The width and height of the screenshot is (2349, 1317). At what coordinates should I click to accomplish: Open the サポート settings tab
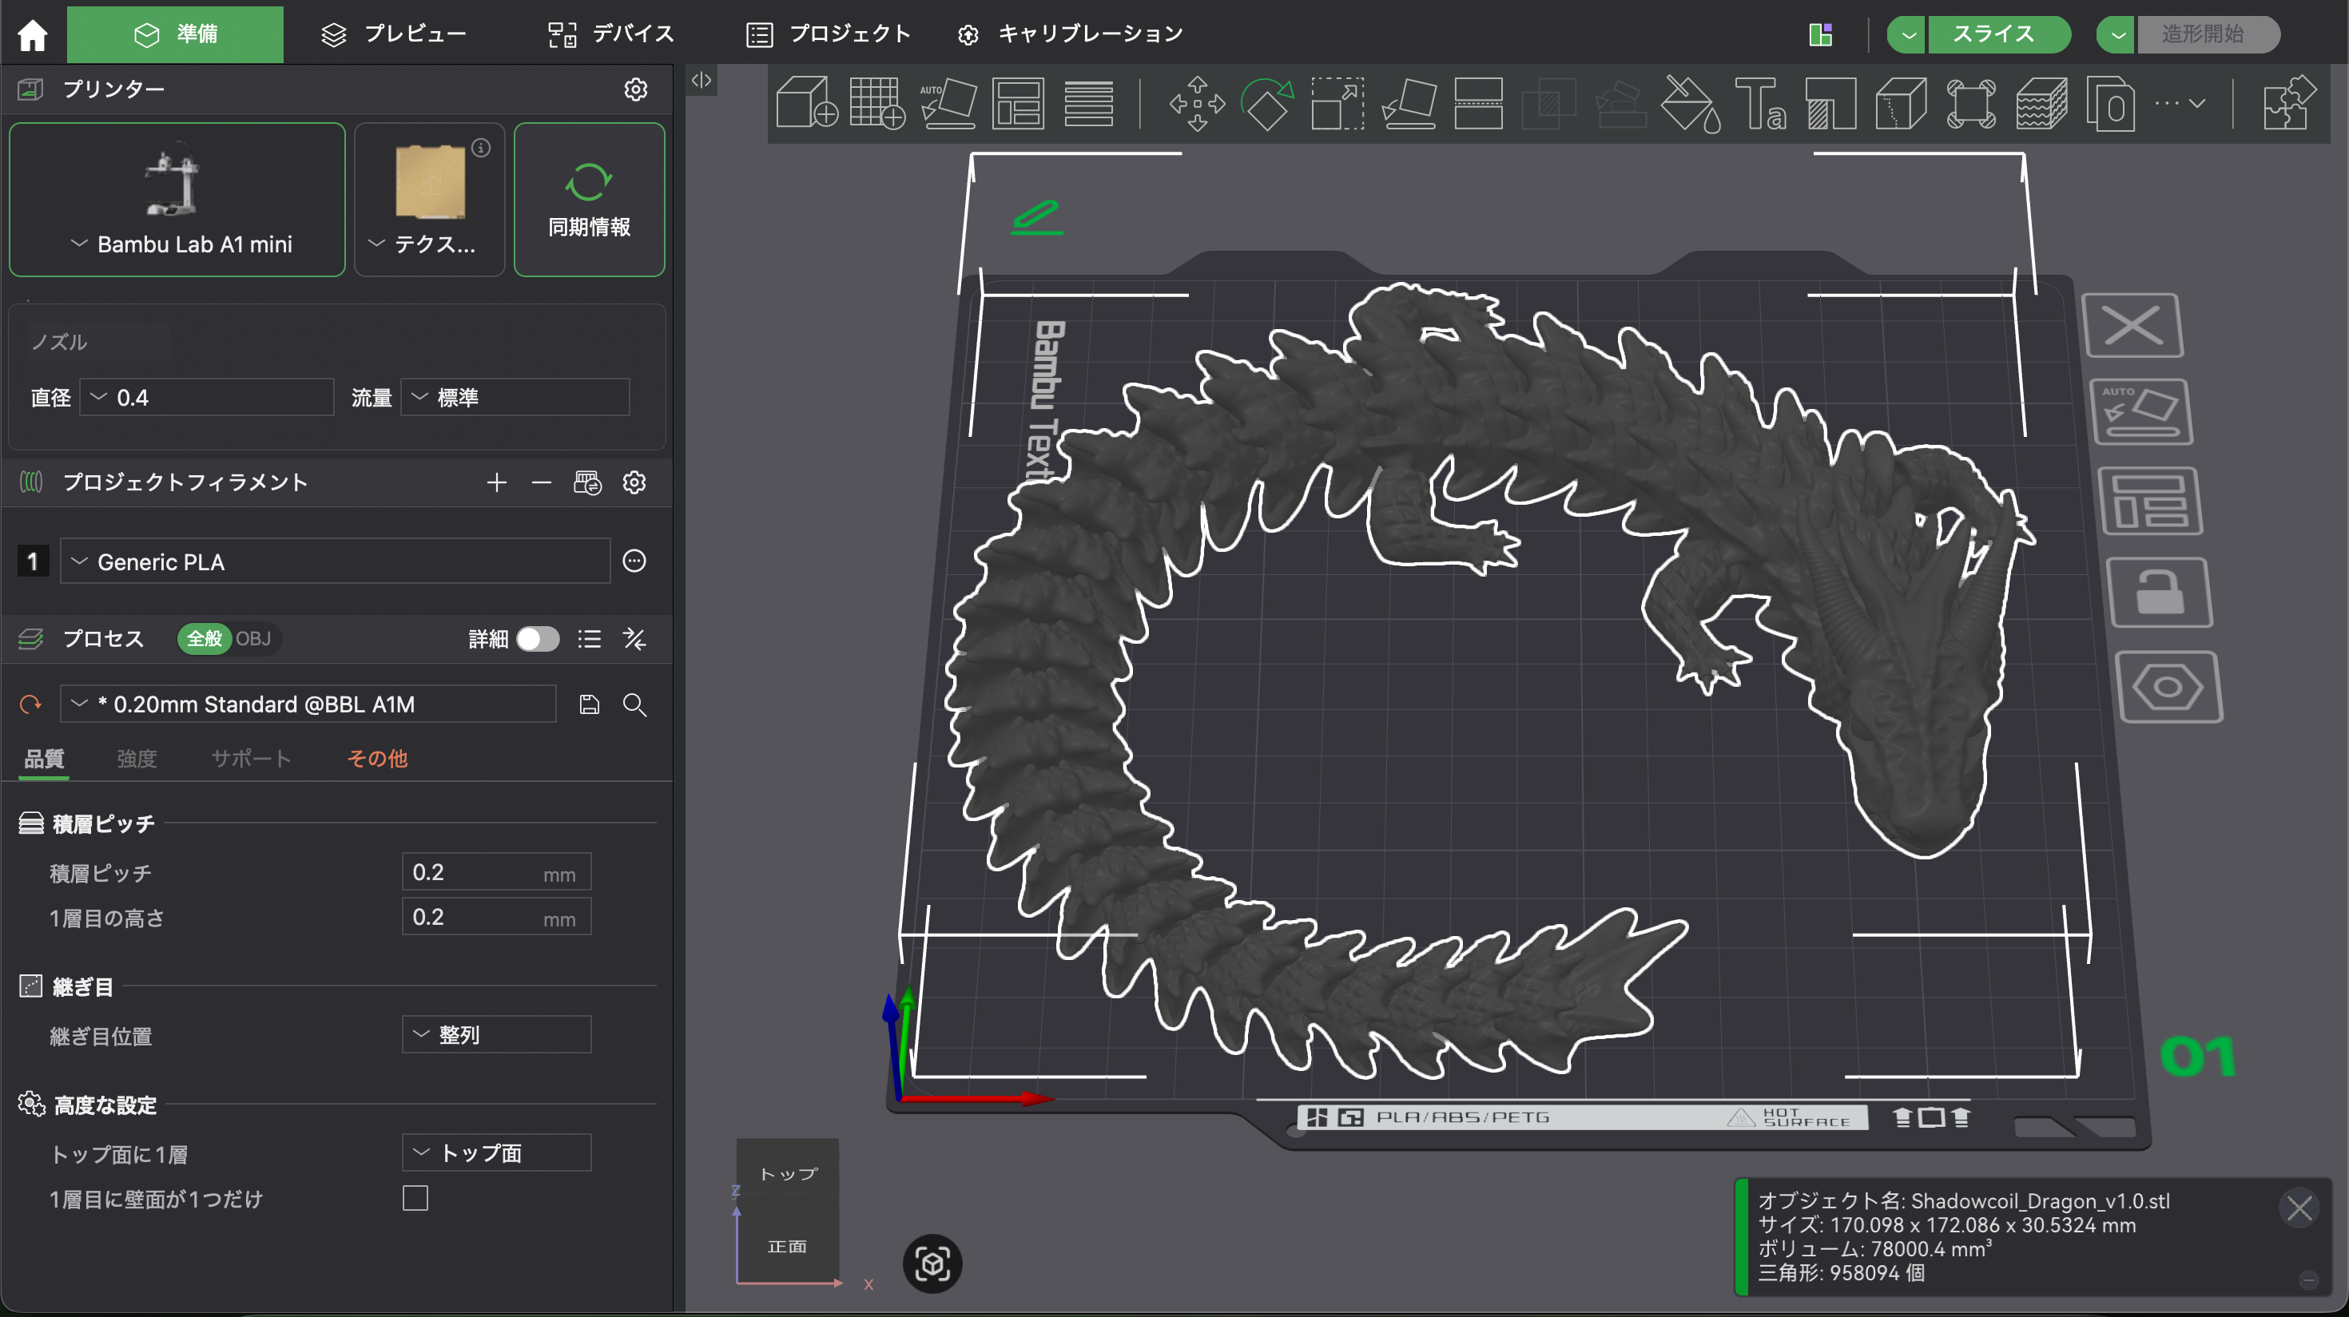(x=251, y=758)
